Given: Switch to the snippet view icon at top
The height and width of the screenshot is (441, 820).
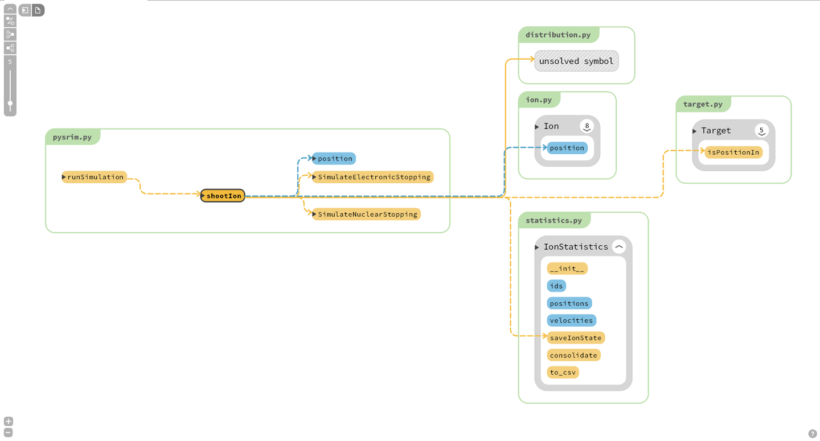Looking at the screenshot, I should click(x=25, y=10).
